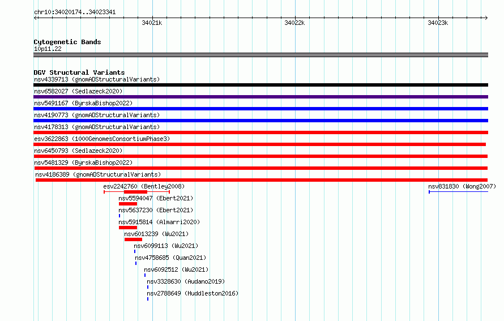Screen dimensions: 504x321
Task: Click the chr10:34020174..34023341 coordinates text
Action: coord(75,12)
